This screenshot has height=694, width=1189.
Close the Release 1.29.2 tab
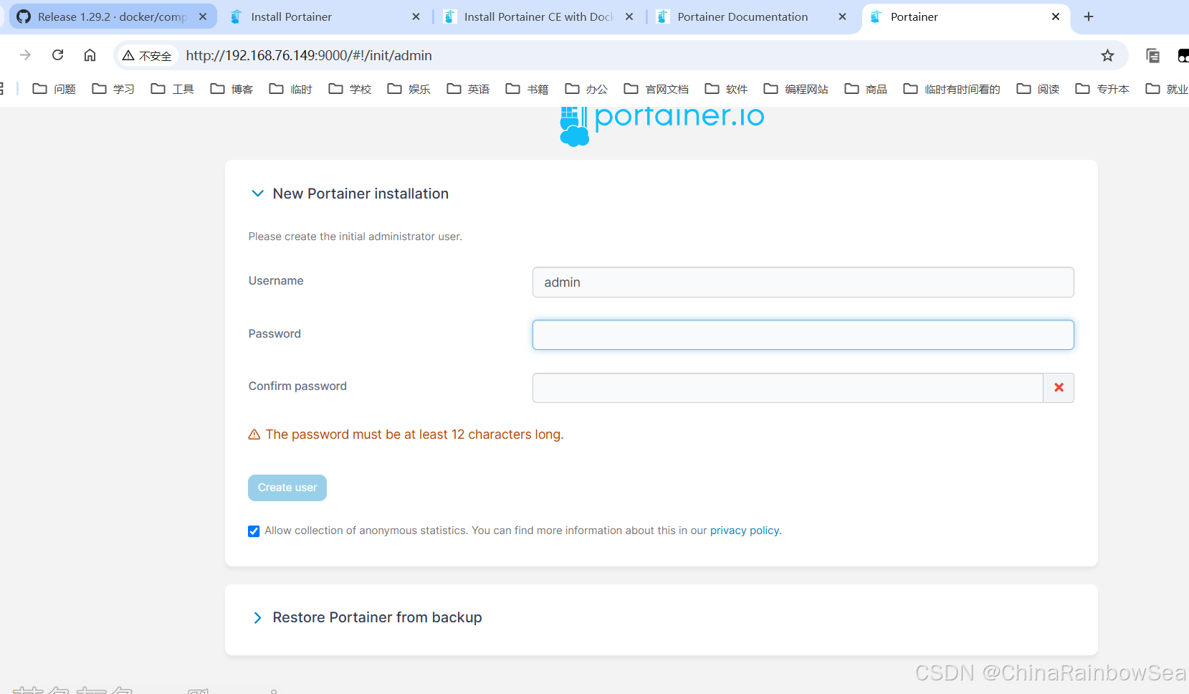(203, 16)
